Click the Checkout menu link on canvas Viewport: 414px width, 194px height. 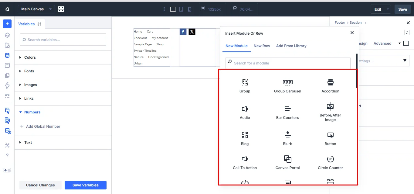(140, 38)
